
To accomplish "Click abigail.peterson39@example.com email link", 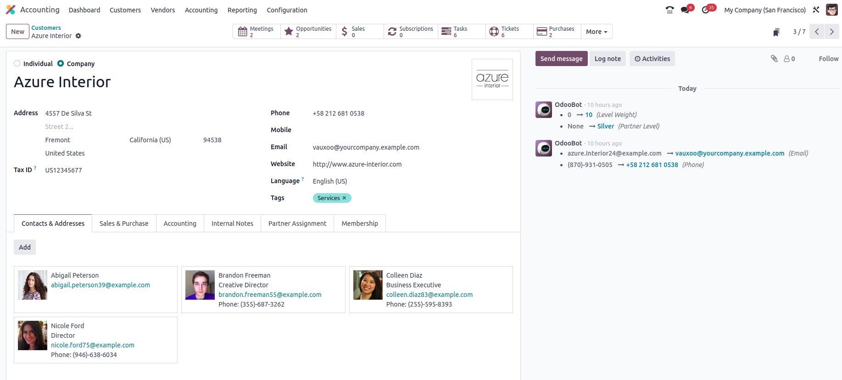I will (x=100, y=285).
